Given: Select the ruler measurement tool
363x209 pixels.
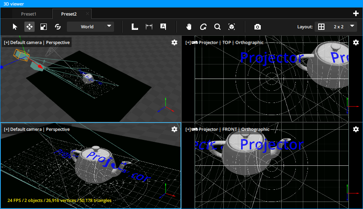Looking at the screenshot, I should [x=135, y=27].
